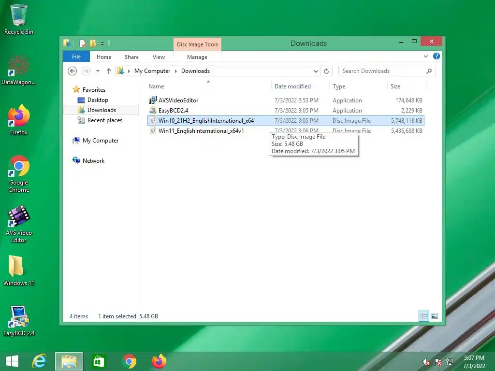This screenshot has width=495, height=371.
Task: Open the Windows 11 desktop folder
Action: click(19, 271)
